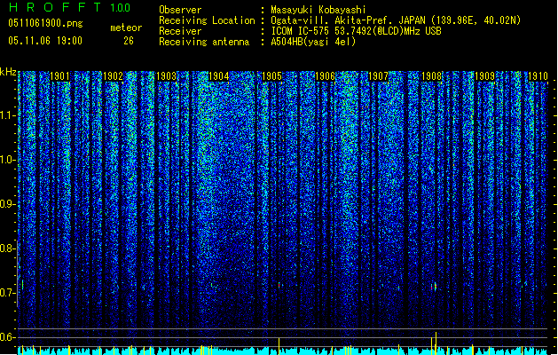Viewport: 558px width, 355px height.
Task: Click the Receiving antenna label
Action: 204,42
